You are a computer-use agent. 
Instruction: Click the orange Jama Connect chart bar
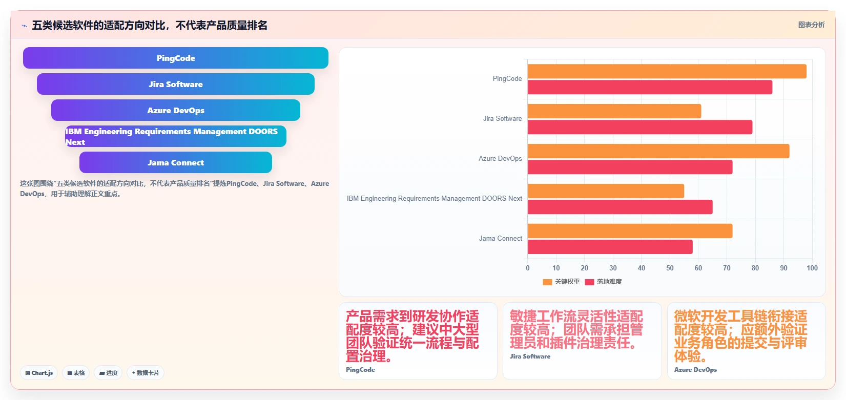tap(630, 231)
